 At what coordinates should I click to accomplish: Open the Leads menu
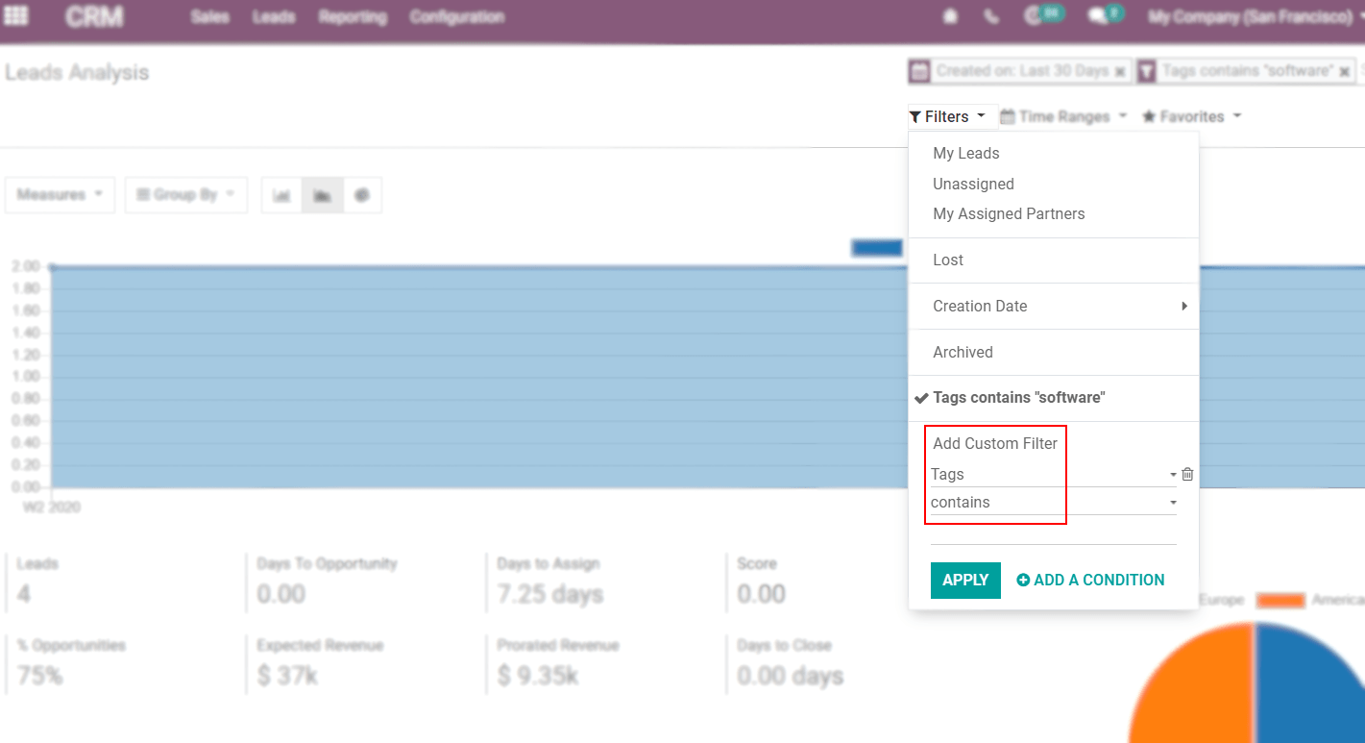[x=274, y=17]
